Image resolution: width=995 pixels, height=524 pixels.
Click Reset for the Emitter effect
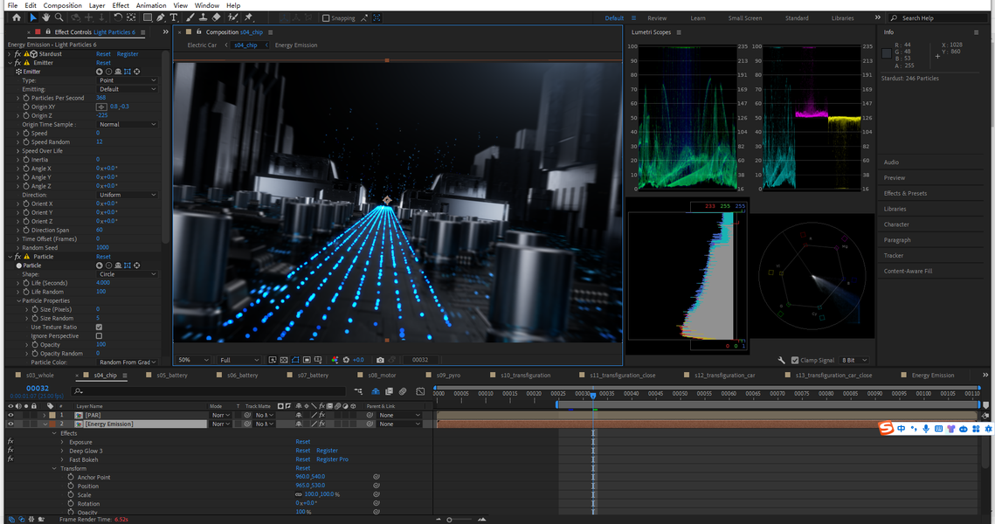tap(103, 63)
